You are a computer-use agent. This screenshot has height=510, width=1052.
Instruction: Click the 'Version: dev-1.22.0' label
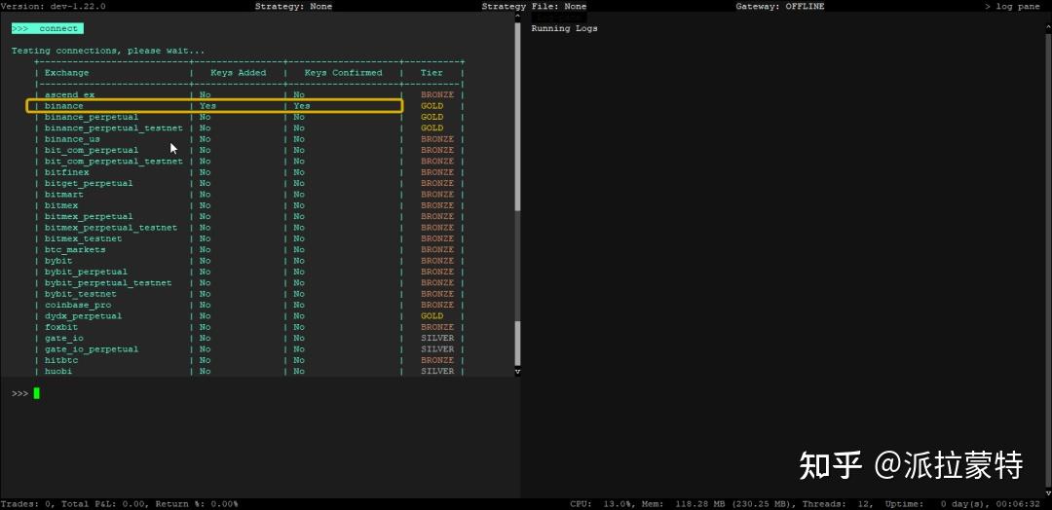tap(53, 6)
